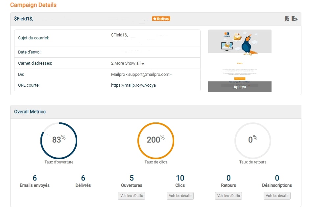Click the orange button inside the email preview
309x214 pixels.
[x=239, y=79]
